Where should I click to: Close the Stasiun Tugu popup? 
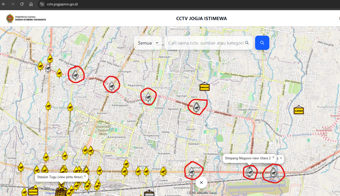click(85, 176)
